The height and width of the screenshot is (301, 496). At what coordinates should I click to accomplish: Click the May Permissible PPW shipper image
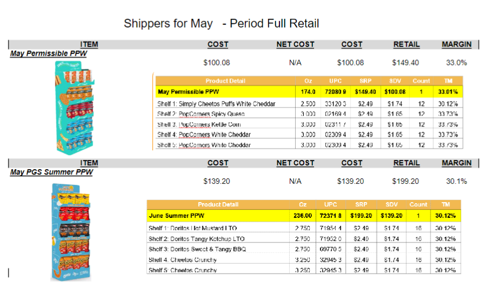click(74, 108)
